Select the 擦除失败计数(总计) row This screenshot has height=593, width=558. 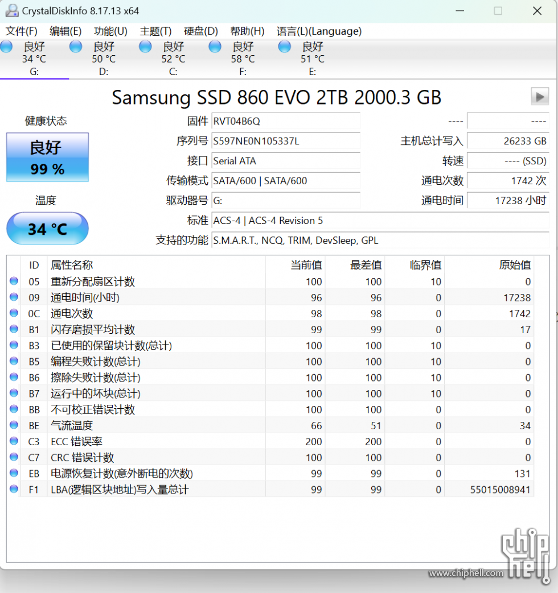[270, 378]
